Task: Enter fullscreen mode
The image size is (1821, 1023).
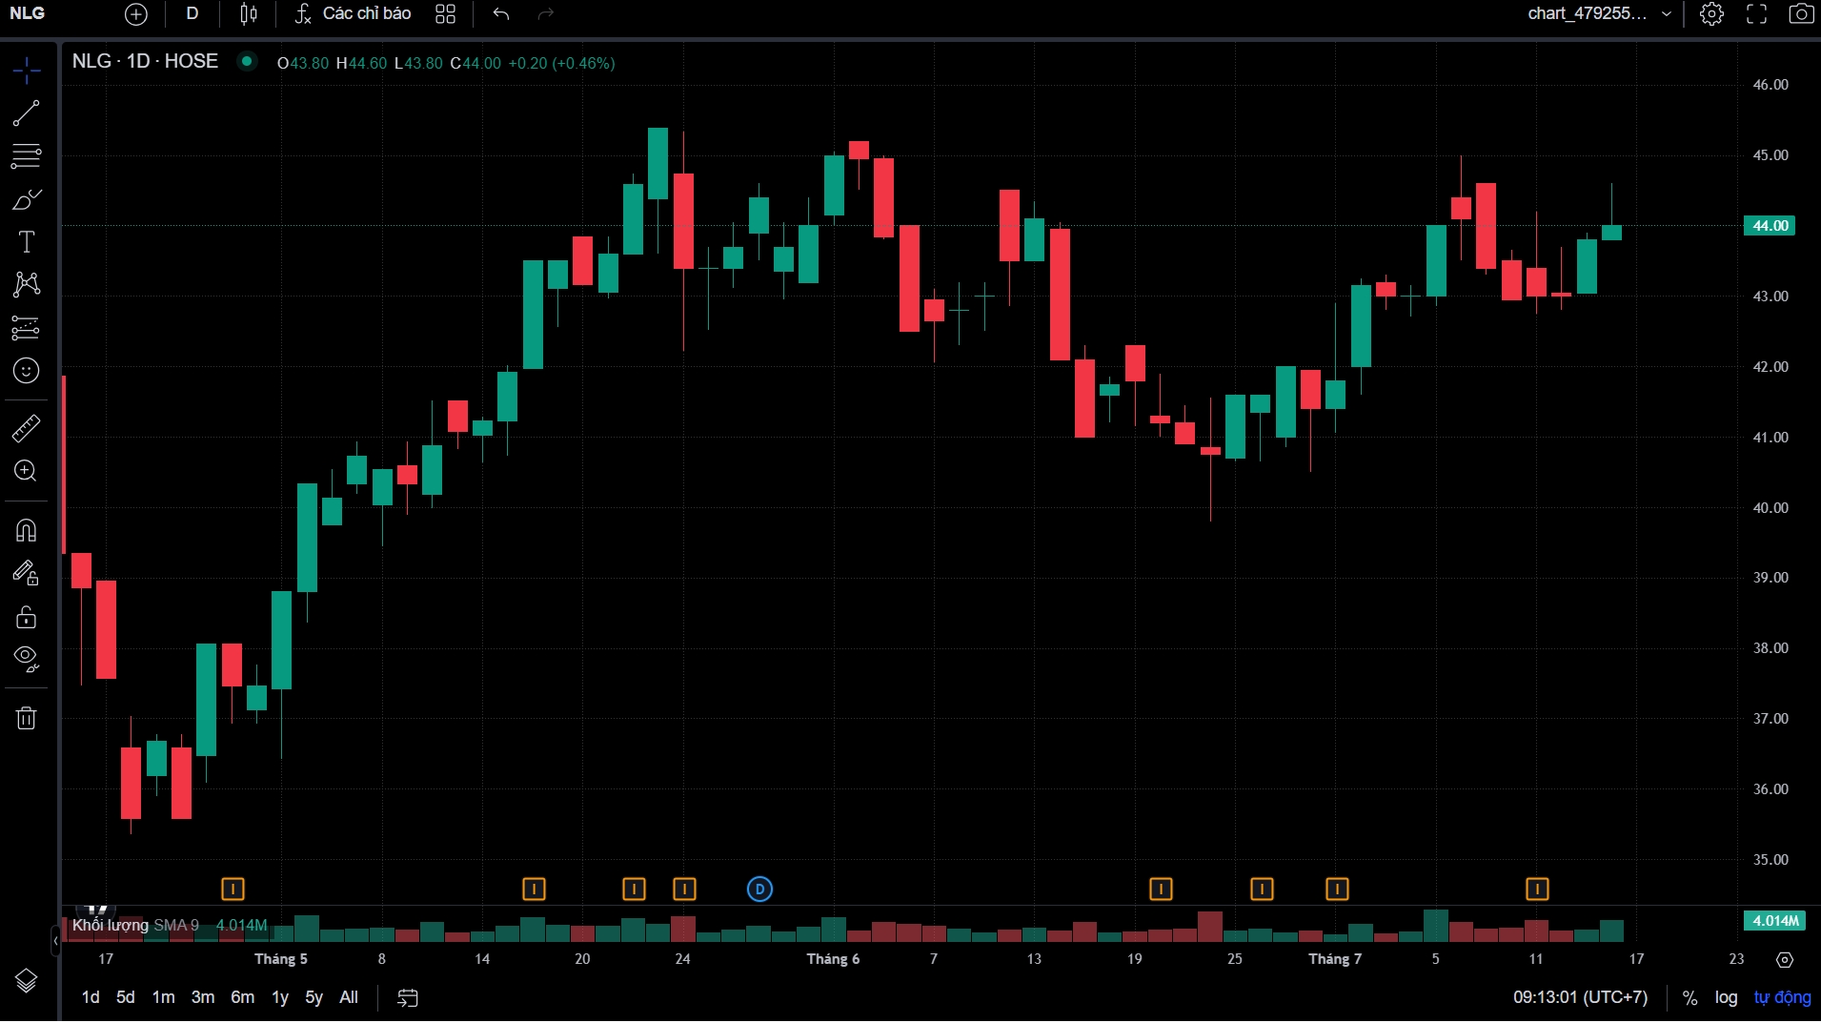Action: tap(1756, 14)
